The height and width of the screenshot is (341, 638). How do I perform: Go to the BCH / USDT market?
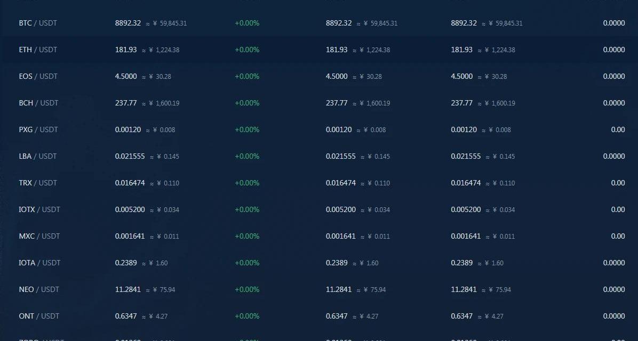38,103
